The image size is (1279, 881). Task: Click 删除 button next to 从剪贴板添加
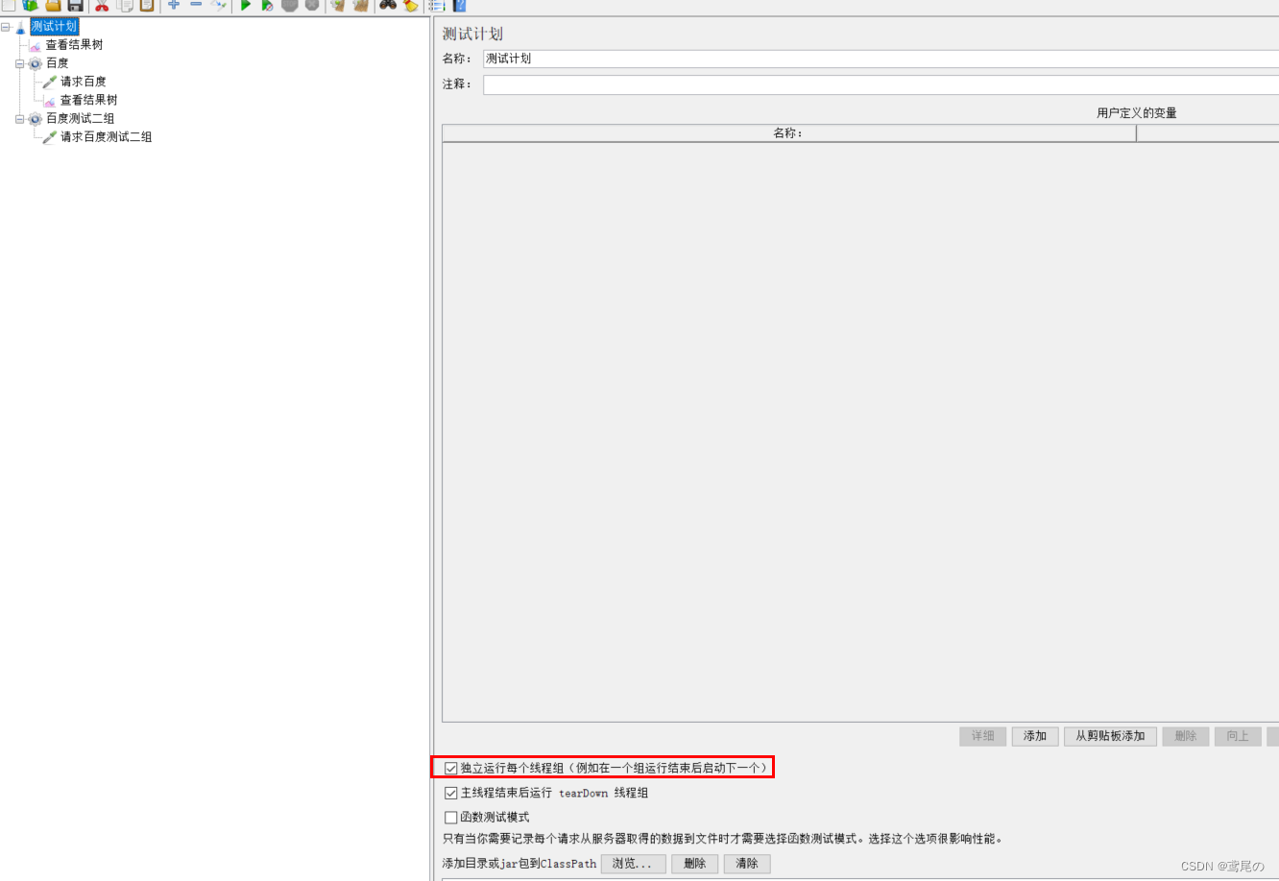1186,736
